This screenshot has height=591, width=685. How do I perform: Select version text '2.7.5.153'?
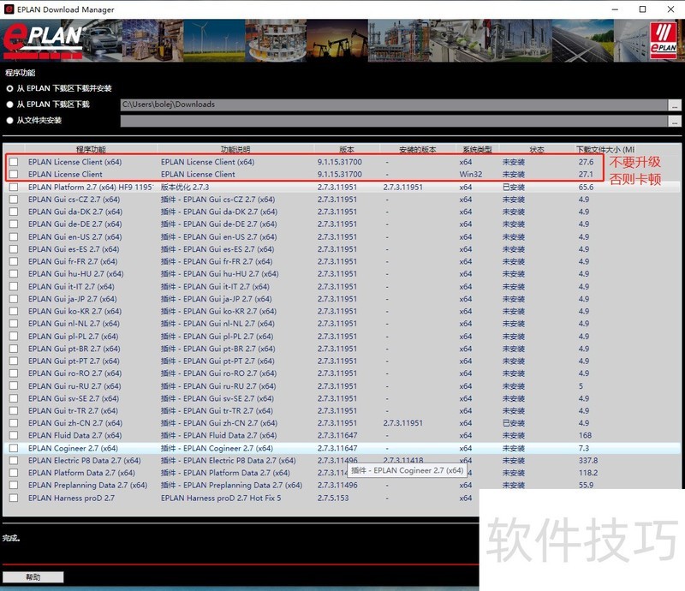pos(333,498)
